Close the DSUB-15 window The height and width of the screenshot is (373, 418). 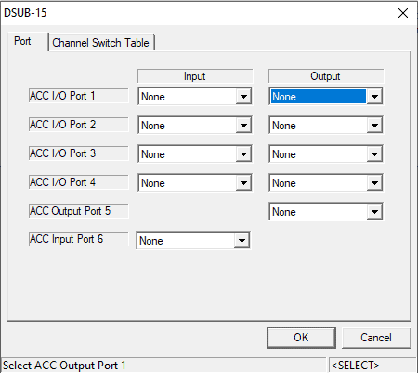(403, 13)
